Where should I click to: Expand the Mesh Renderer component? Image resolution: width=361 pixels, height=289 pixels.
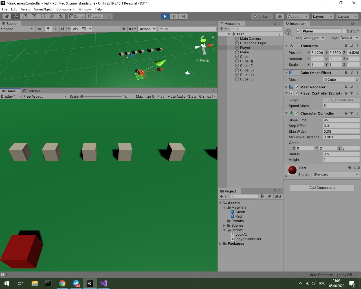click(x=287, y=87)
